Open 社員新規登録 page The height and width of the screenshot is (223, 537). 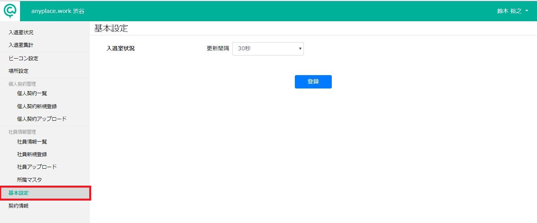tap(32, 154)
